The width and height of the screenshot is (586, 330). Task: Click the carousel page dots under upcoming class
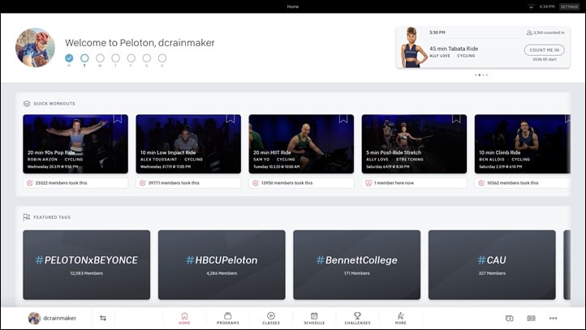click(x=483, y=75)
